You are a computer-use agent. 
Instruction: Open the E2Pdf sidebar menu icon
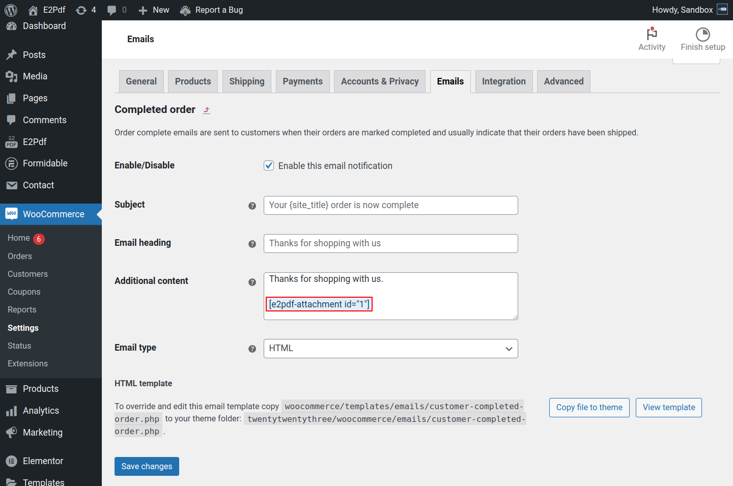[11, 142]
